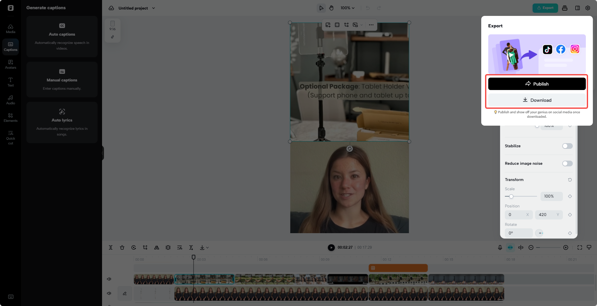Image resolution: width=597 pixels, height=306 pixels.
Task: Open the Media panel in the sidebar
Action: (x=11, y=29)
